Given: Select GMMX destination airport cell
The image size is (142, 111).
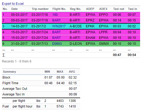Looking at the screenshot, I should tap(104, 44).
